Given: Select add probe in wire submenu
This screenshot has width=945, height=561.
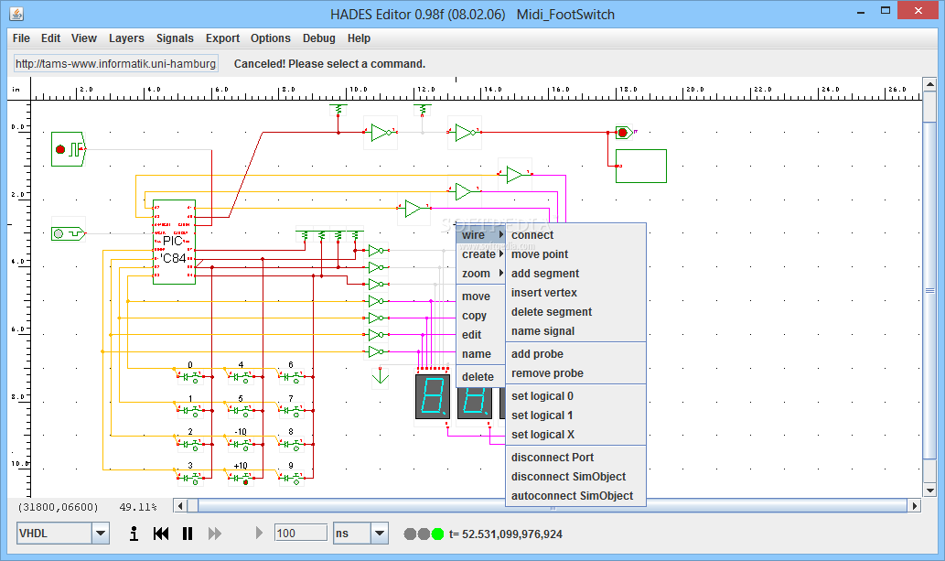Looking at the screenshot, I should coord(575,354).
